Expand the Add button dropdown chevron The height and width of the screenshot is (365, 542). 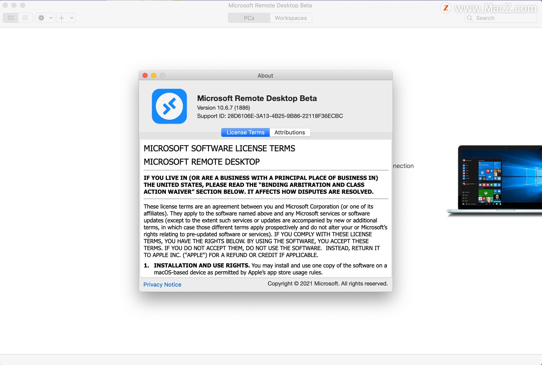pos(72,18)
